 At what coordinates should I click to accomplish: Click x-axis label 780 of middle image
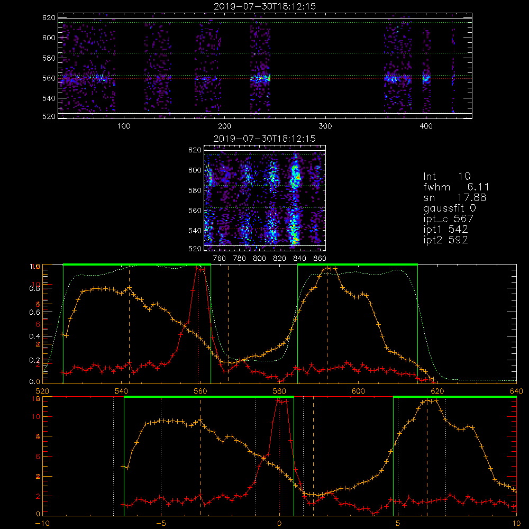point(240,259)
